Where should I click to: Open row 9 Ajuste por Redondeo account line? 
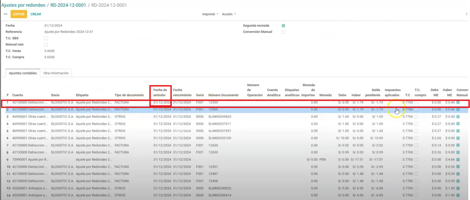coord(30,159)
